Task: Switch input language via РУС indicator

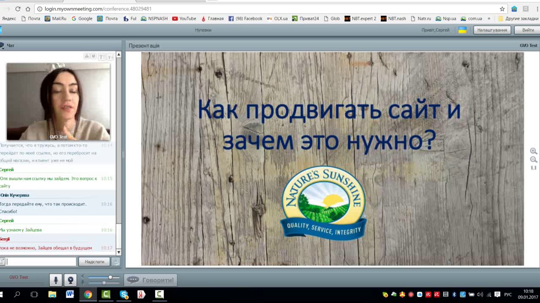Action: [x=508, y=295]
